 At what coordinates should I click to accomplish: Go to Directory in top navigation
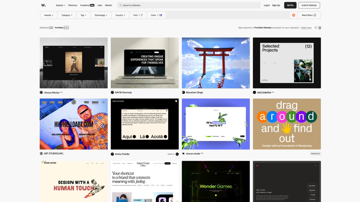[73, 5]
